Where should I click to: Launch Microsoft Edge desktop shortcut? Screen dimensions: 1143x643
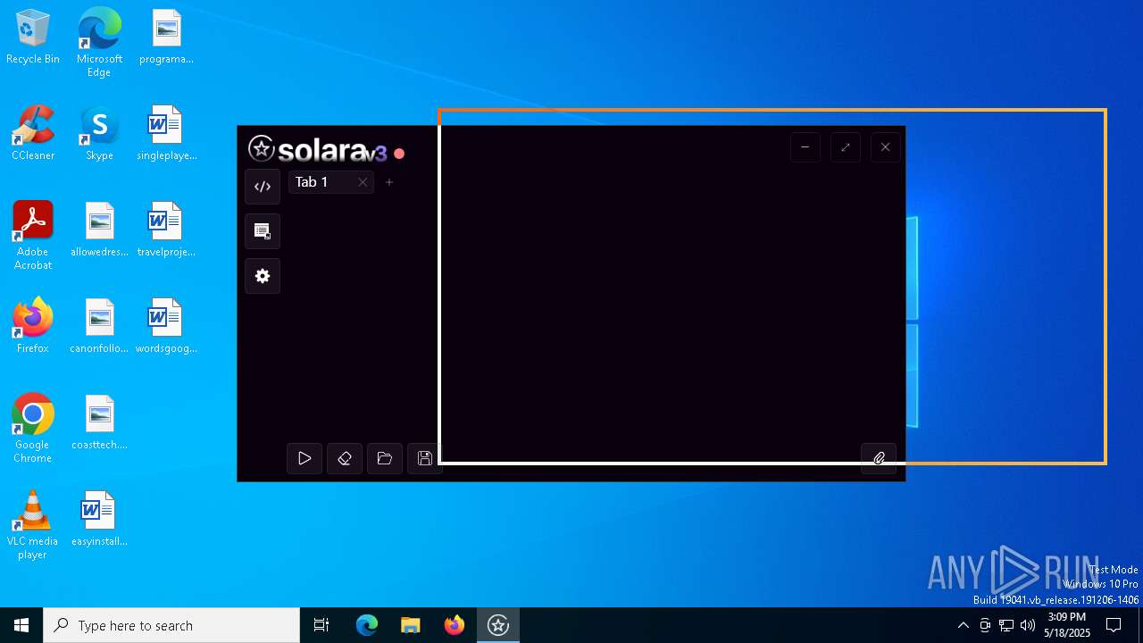[99, 42]
